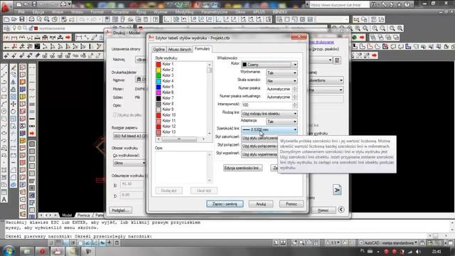The image size is (455, 256).
Task: Select the Formularz tab
Action: click(x=202, y=49)
